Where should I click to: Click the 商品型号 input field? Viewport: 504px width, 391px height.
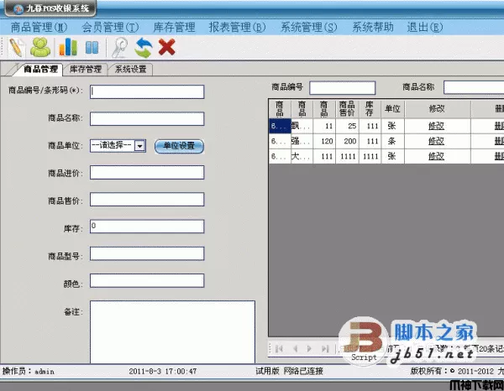pos(147,253)
